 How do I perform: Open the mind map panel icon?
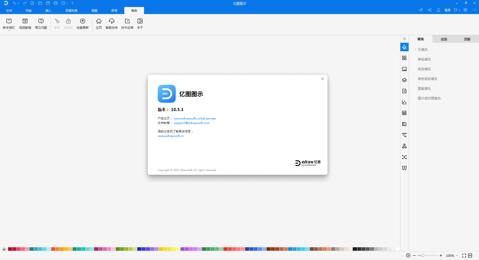[x=404, y=157]
